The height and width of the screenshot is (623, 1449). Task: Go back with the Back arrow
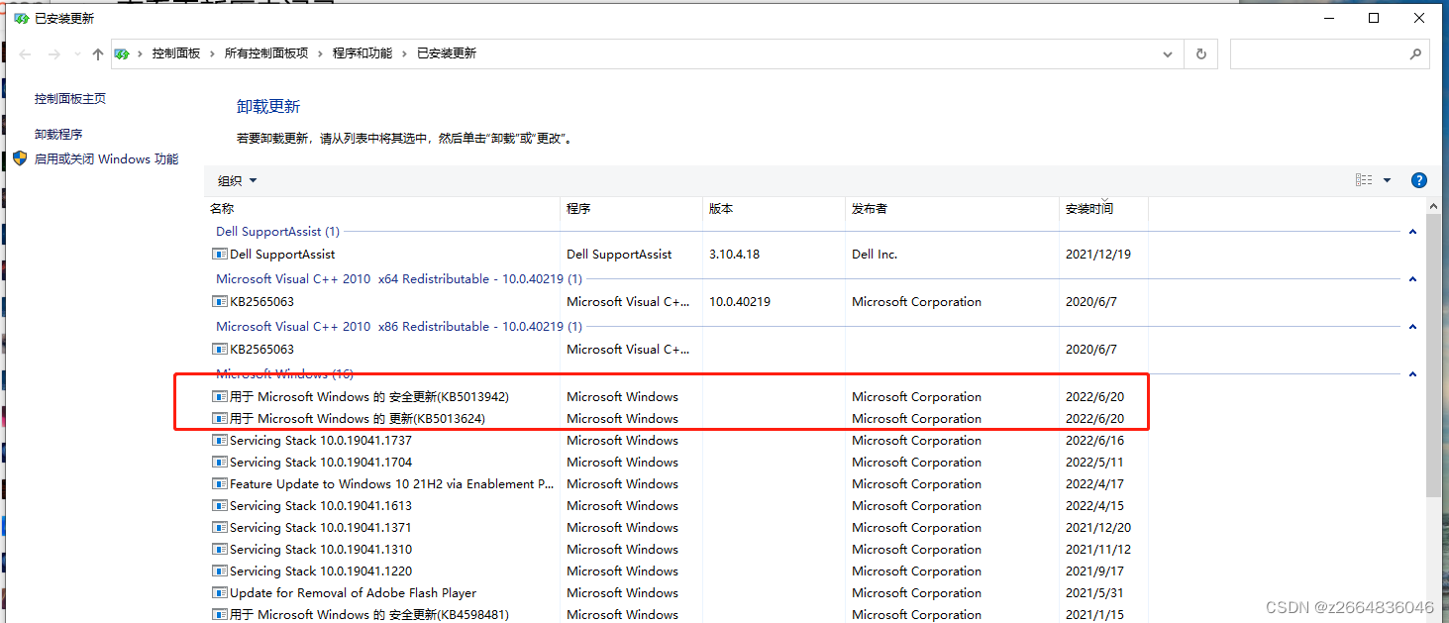pyautogui.click(x=25, y=53)
